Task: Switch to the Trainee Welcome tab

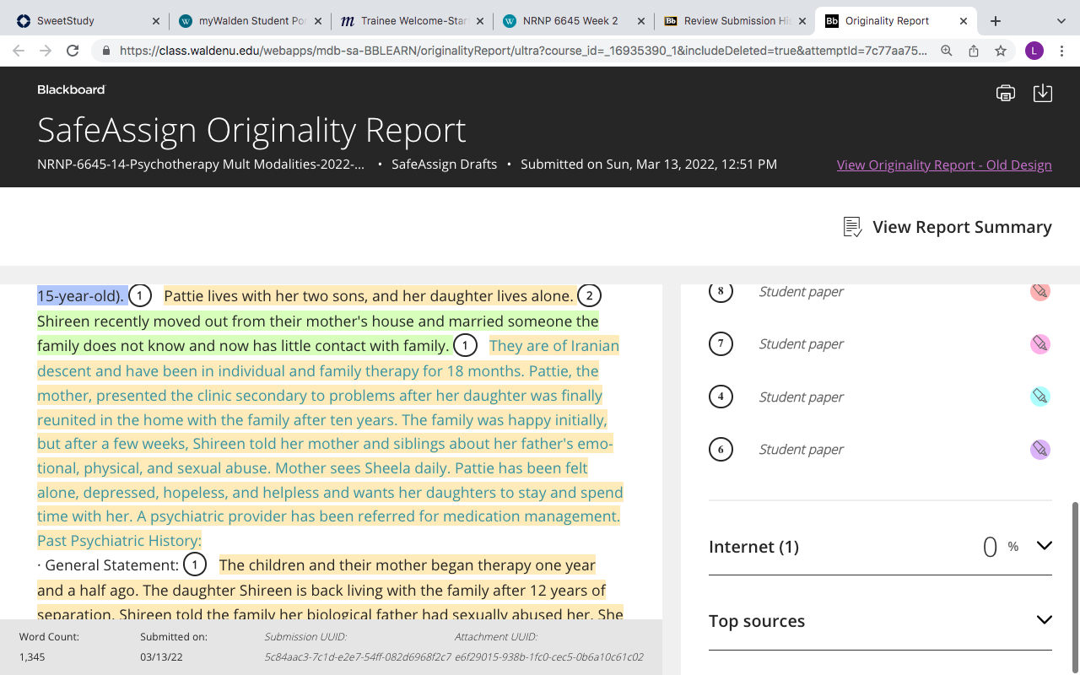Action: (411, 21)
